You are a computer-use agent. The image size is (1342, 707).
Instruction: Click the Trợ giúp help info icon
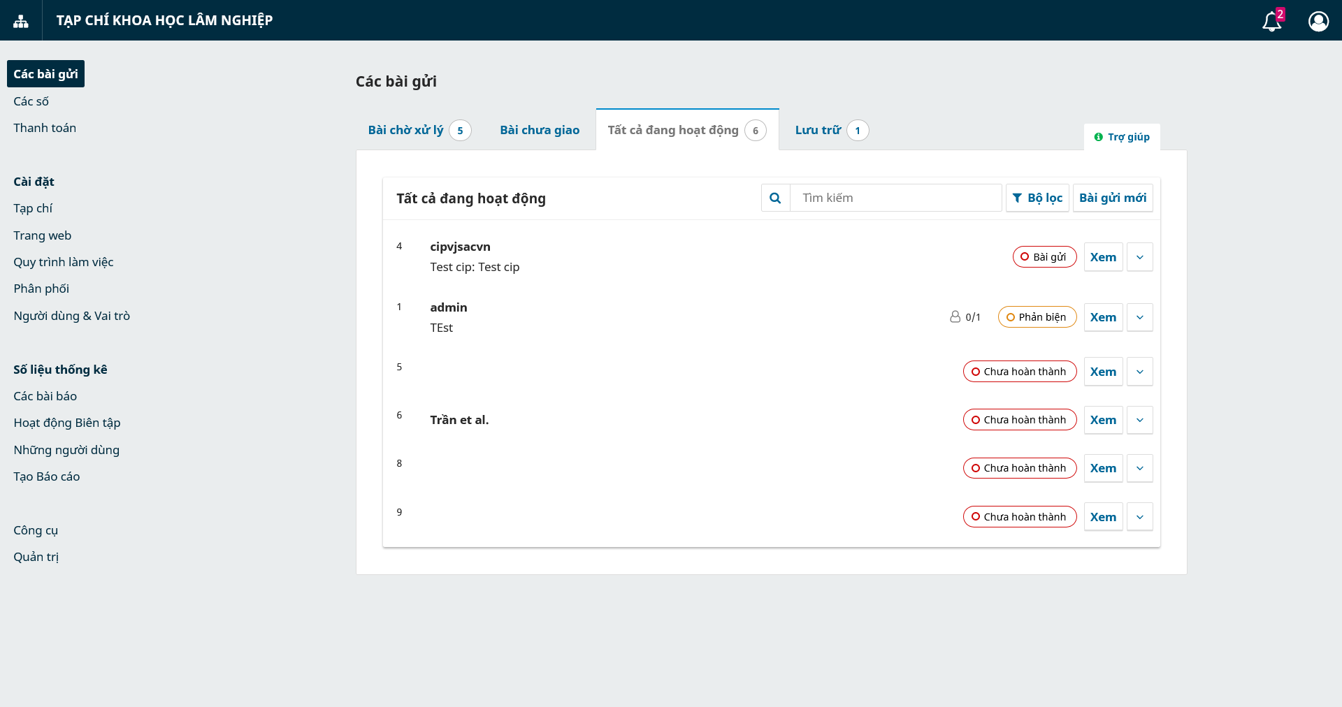1098,137
